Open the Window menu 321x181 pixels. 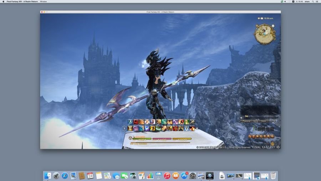pos(43,1)
